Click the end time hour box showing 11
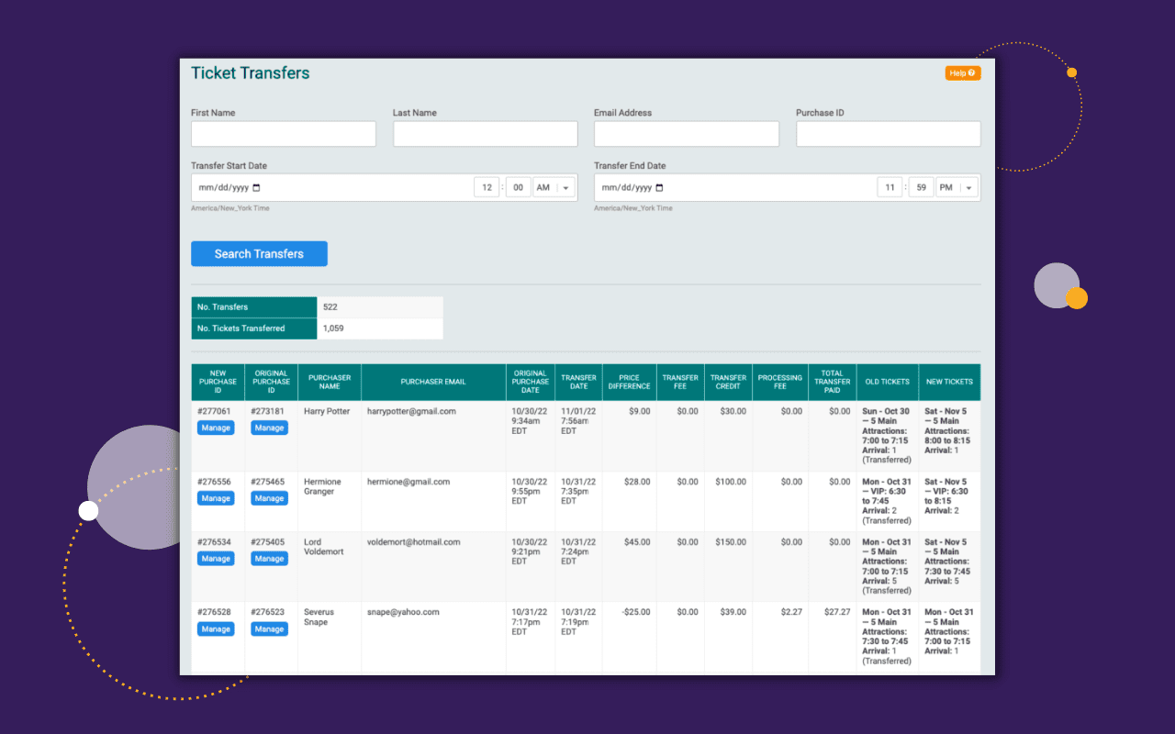This screenshot has width=1175, height=734. coord(890,187)
